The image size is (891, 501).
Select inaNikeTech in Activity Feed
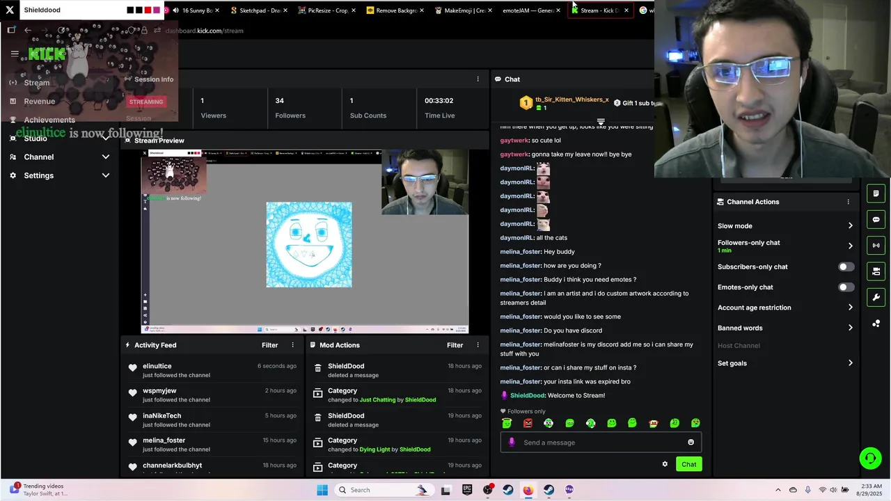click(x=161, y=416)
